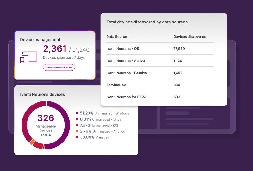Select the Ivanti Neurons - OS row
The width and height of the screenshot is (253, 171).
point(160,49)
